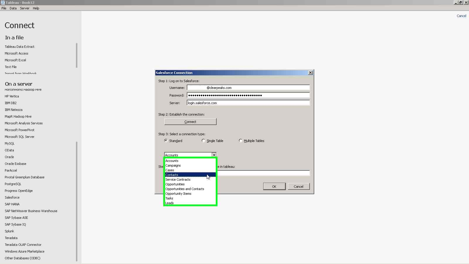Image resolution: width=469 pixels, height=264 pixels.
Task: Click the In a file list scrollbar
Action: [77, 55]
